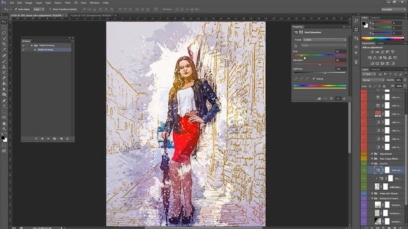Click the foreground color swatch in Color panel
Viewport: 408px width, 229px height.
364,24
